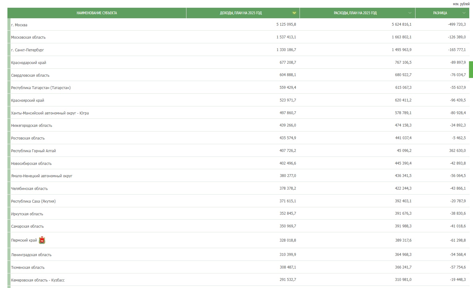Screen dimensions: 473x288
Task: Click income value 497 860,7
Action: [x=288, y=113]
